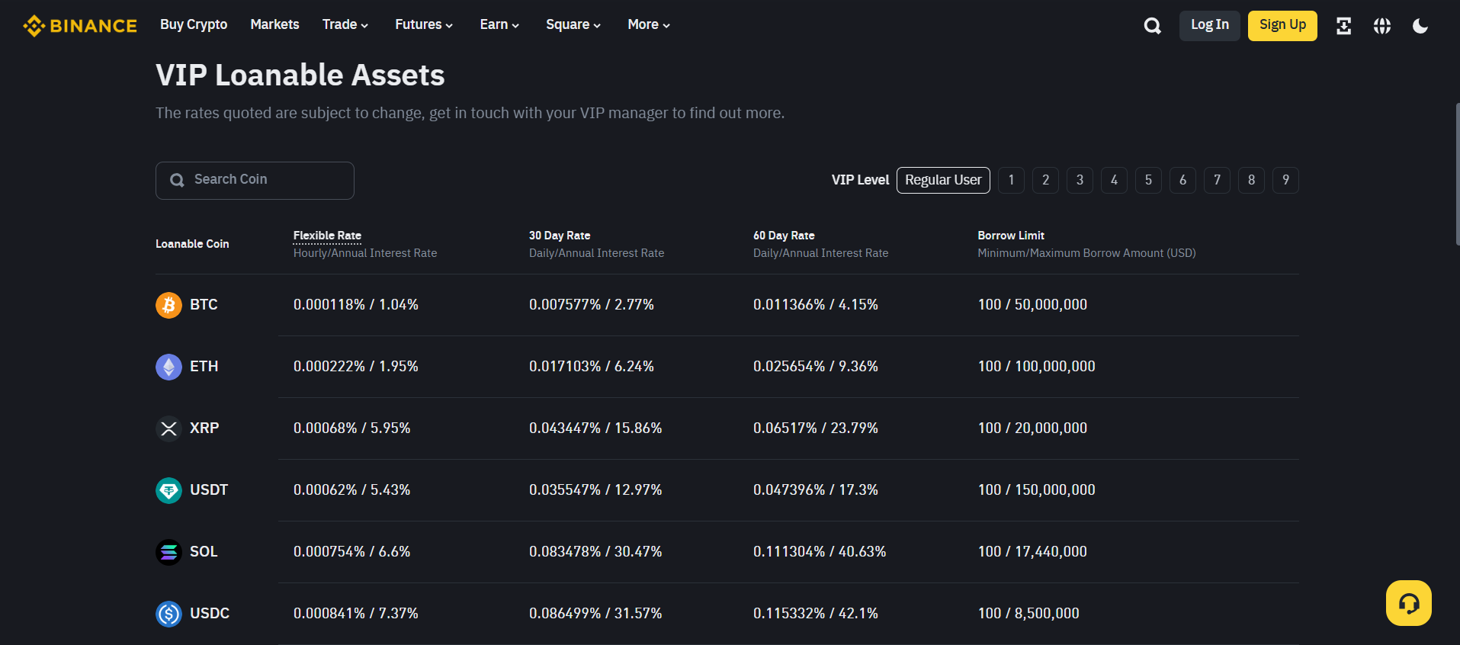The image size is (1460, 645).
Task: Click the Binance logo
Action: [x=80, y=26]
